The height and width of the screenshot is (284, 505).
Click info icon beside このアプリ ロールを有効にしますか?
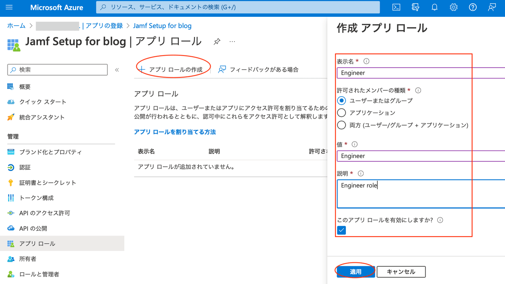pyautogui.click(x=440, y=220)
